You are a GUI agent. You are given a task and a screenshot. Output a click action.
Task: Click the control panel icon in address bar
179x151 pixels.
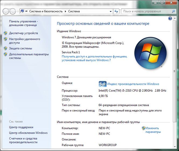pyautogui.click(x=22, y=11)
